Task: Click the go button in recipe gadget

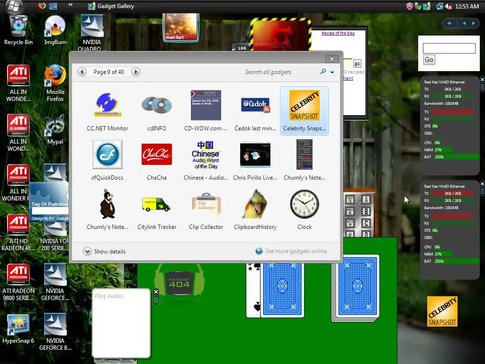Action: (357, 64)
